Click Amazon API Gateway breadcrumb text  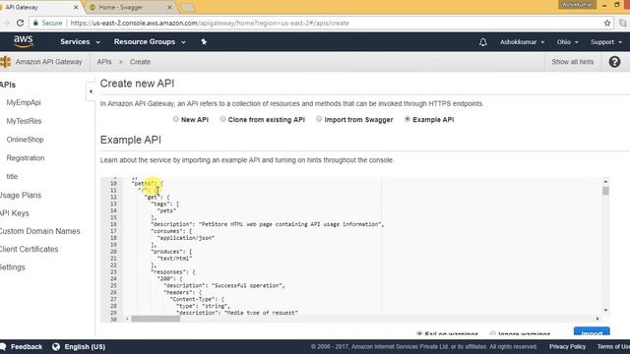pyautogui.click(x=48, y=62)
